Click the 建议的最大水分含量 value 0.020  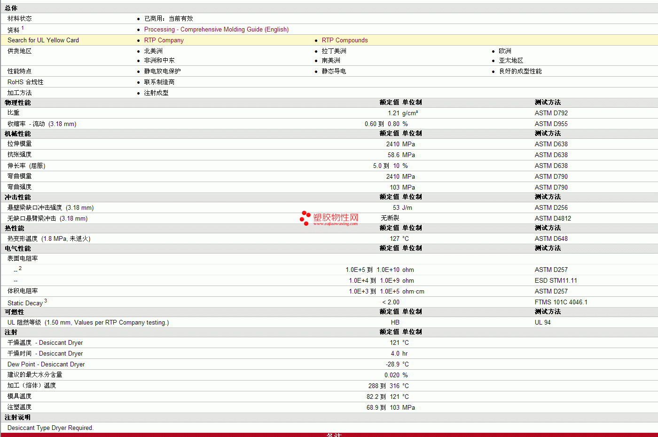pyautogui.click(x=392, y=375)
